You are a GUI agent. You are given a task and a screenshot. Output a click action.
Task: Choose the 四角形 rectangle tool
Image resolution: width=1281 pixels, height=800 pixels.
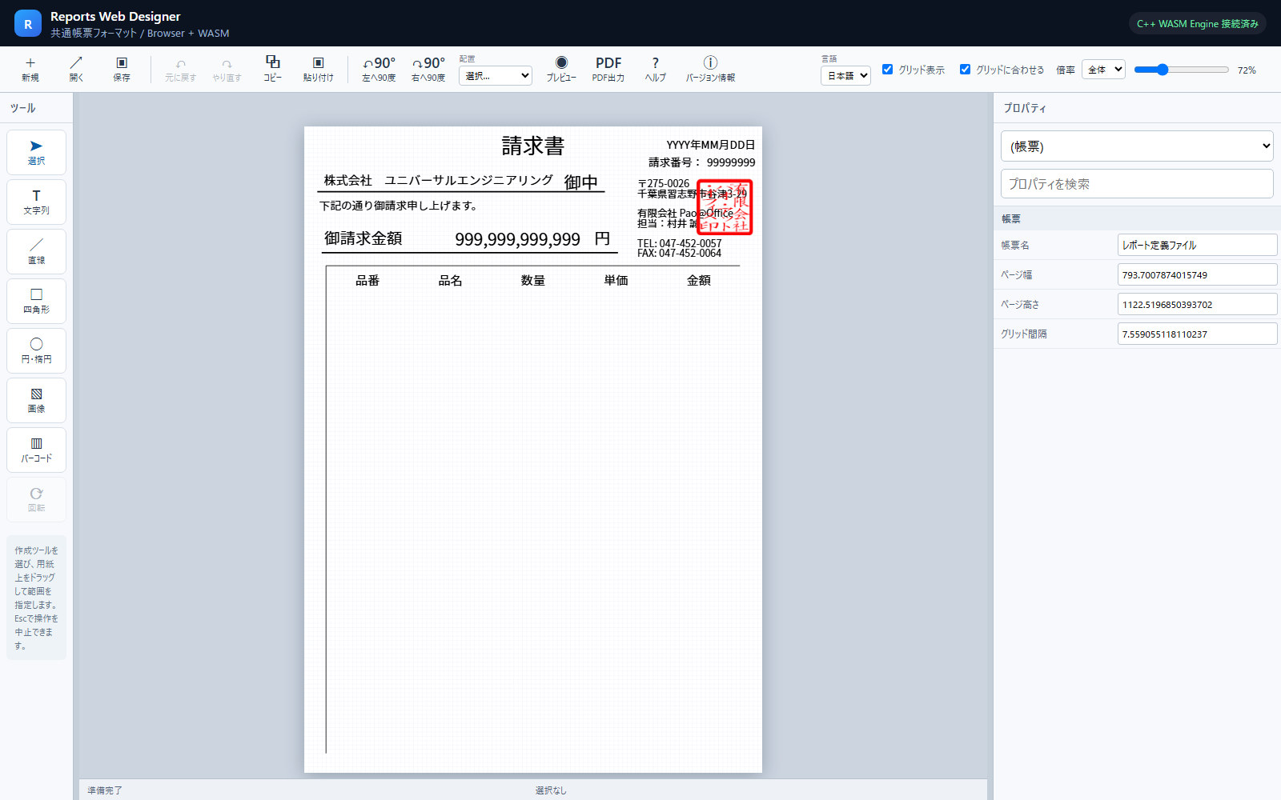(x=36, y=301)
